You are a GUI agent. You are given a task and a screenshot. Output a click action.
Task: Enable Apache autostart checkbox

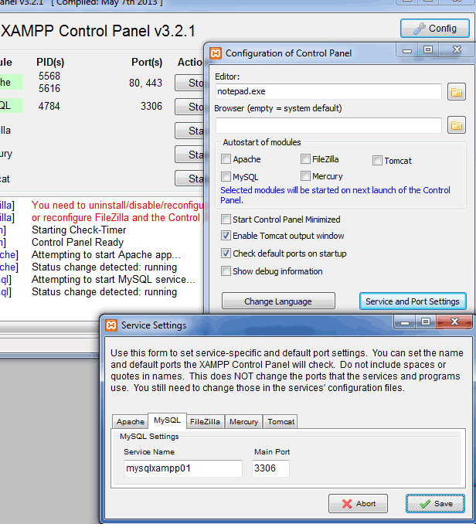coord(226,158)
